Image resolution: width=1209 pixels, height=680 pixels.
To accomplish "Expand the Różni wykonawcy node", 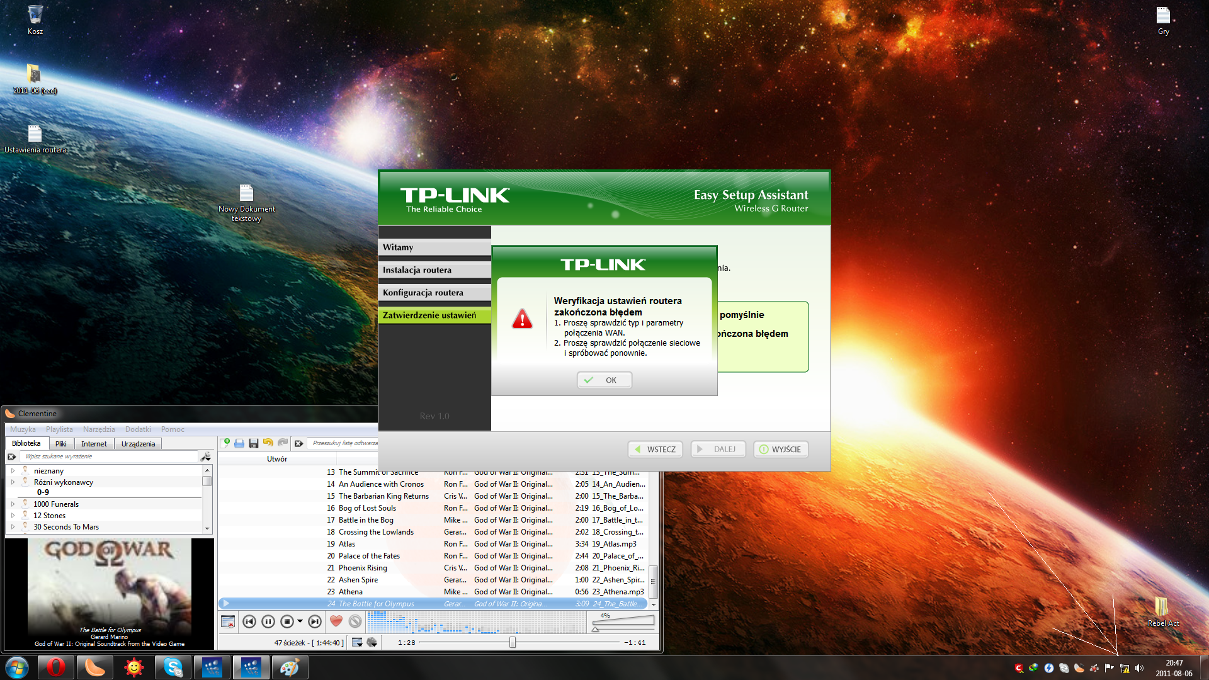I will pos(13,482).
